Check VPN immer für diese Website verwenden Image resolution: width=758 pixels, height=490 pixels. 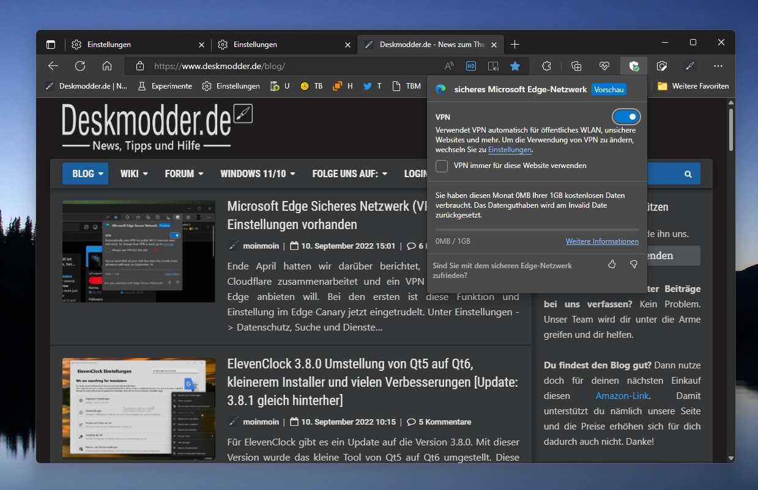[442, 166]
